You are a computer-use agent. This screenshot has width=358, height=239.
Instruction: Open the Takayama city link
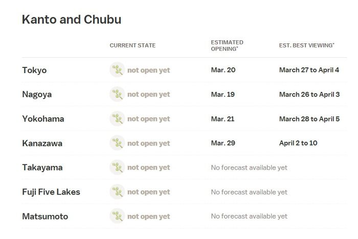[x=42, y=168]
